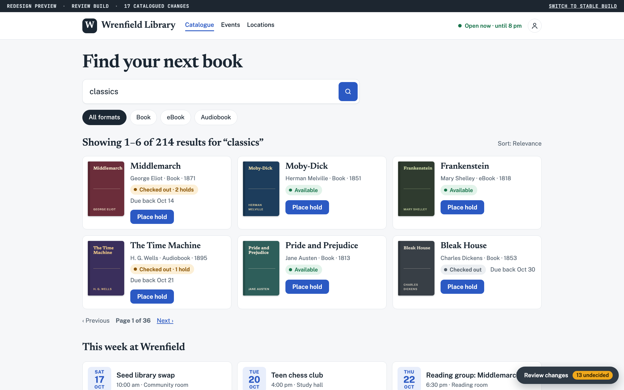Click the 'Checked out · 2 holds' badge
The height and width of the screenshot is (390, 624).
coord(164,190)
